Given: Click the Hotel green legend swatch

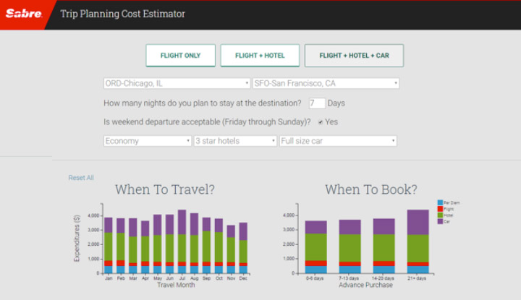Looking at the screenshot, I should point(440,215).
